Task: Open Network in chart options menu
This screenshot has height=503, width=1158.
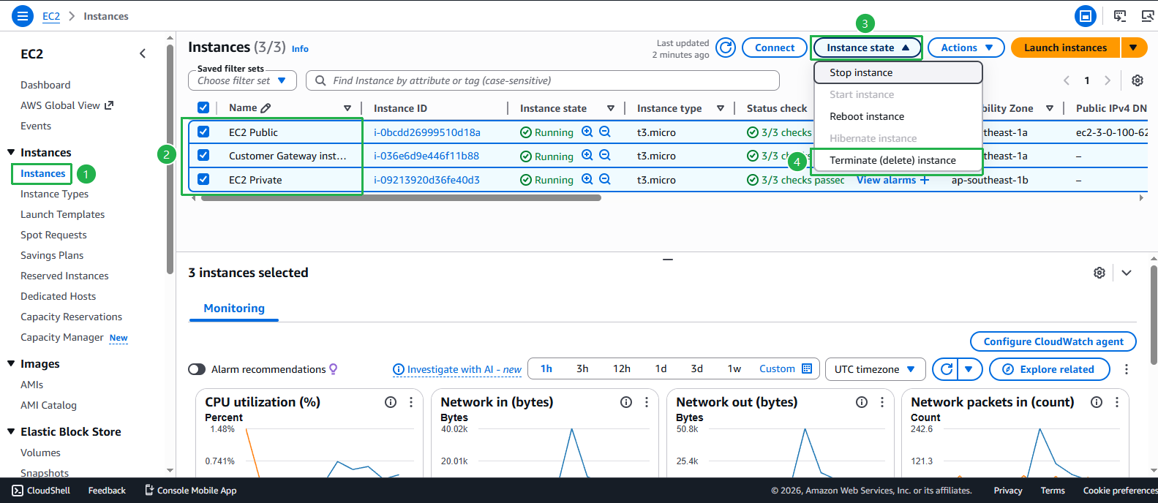Action: tap(647, 402)
